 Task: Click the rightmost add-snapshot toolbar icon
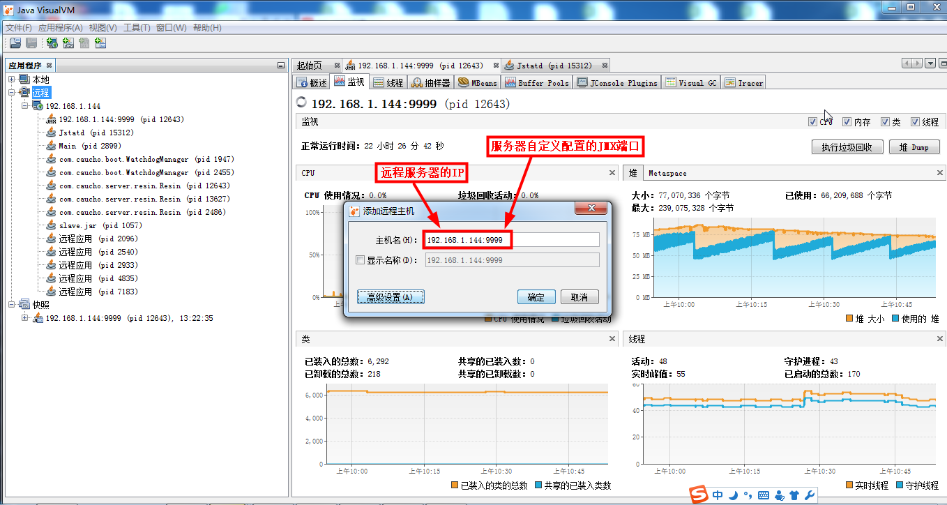point(100,43)
